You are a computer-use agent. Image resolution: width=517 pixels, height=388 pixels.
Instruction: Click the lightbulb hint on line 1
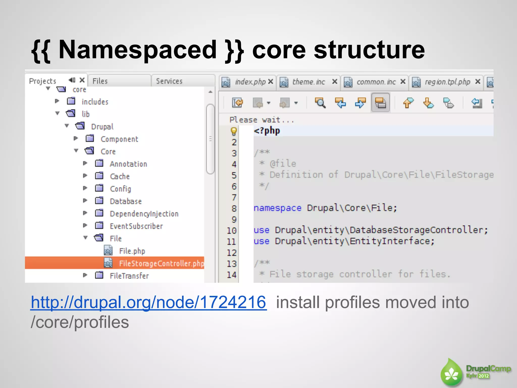pyautogui.click(x=234, y=131)
